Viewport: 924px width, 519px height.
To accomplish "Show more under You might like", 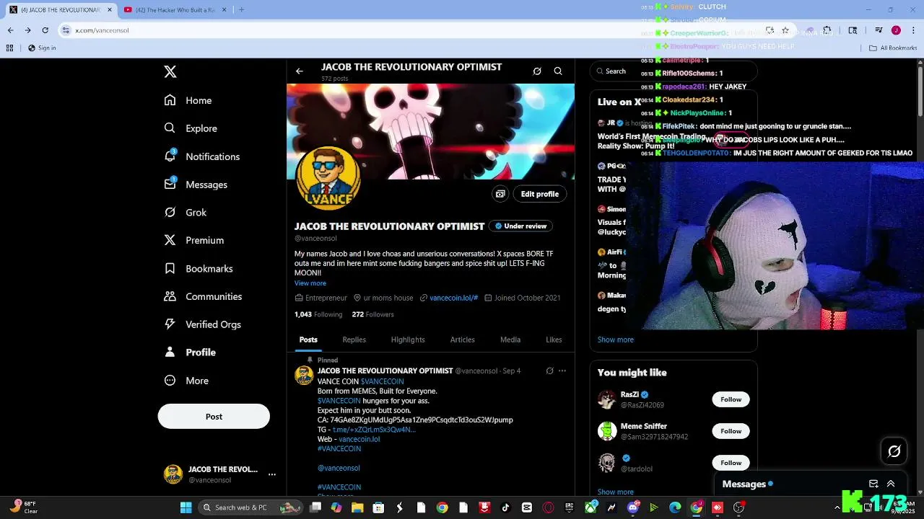I will (616, 492).
